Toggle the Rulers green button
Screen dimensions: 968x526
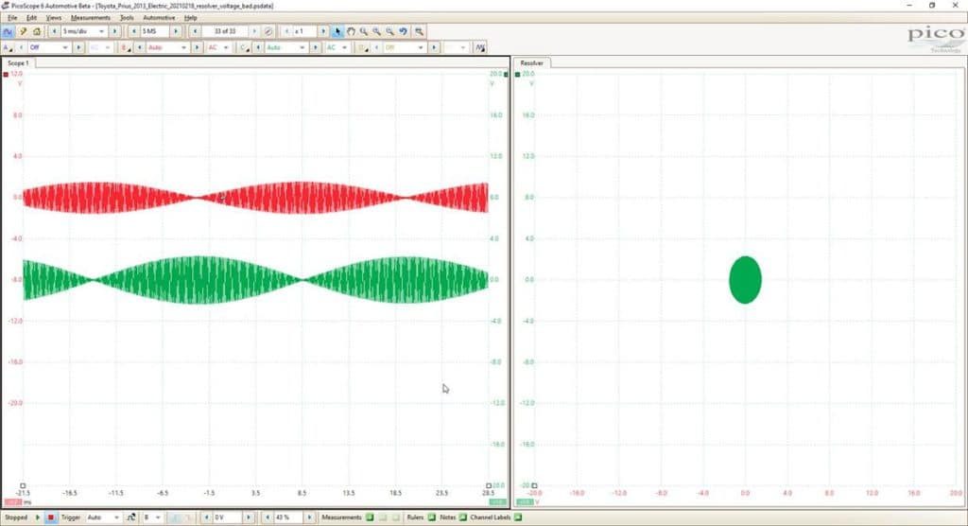point(431,517)
